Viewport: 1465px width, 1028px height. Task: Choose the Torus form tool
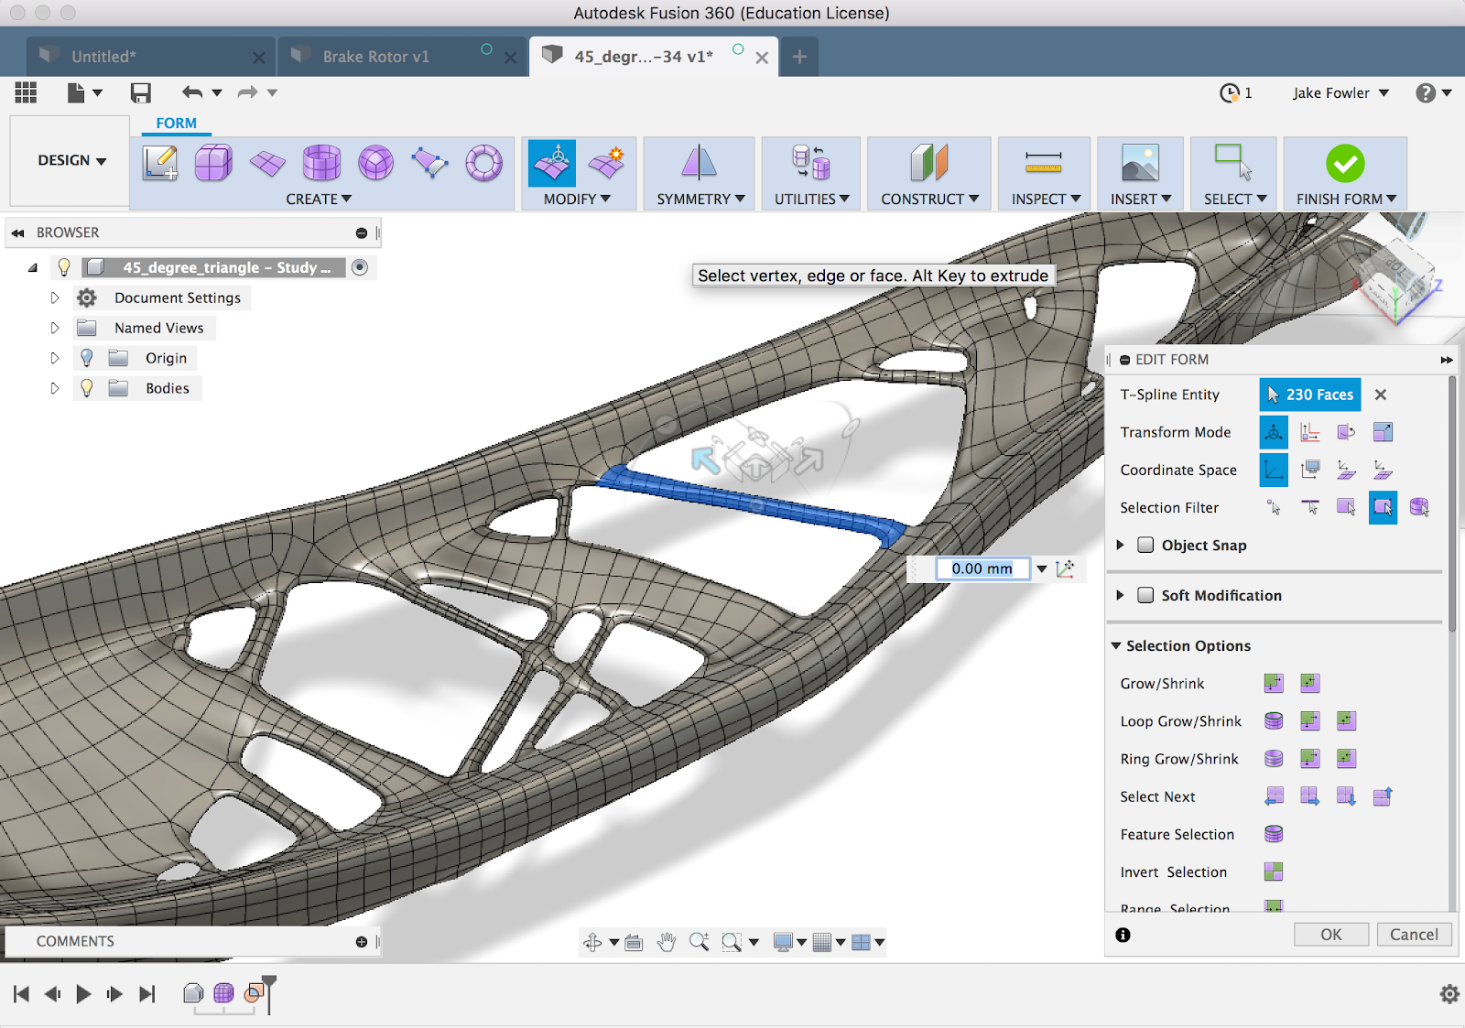click(x=483, y=163)
